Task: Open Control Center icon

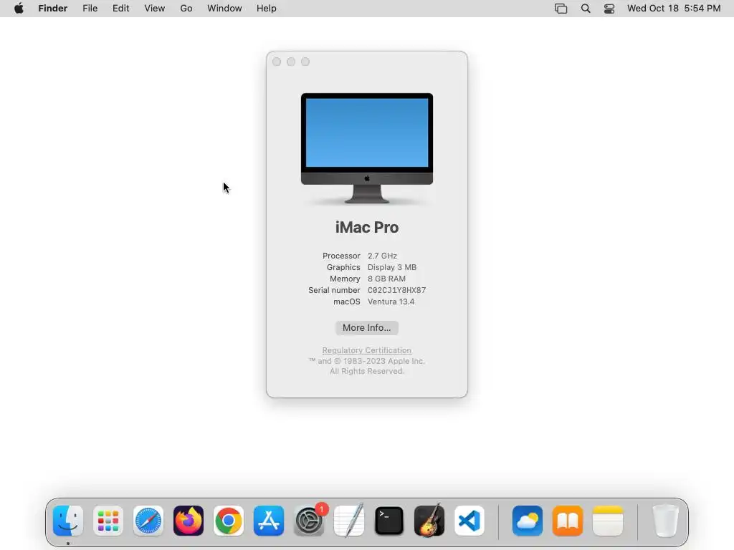Action: (x=609, y=9)
